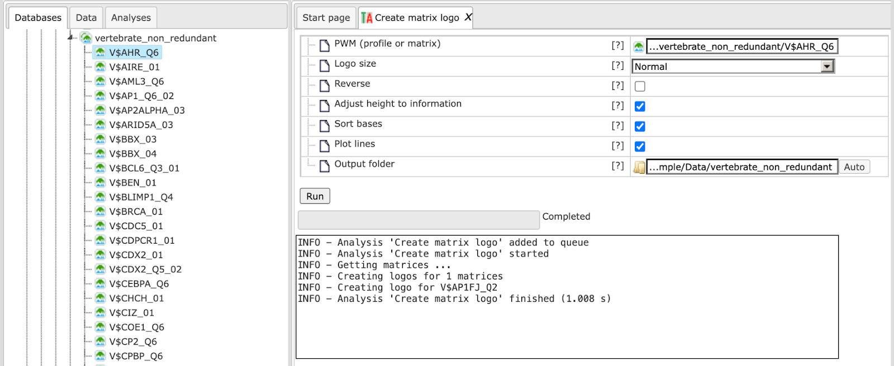
Task: Click the V$AP1_Q6_02 matrix icon
Action: click(101, 96)
